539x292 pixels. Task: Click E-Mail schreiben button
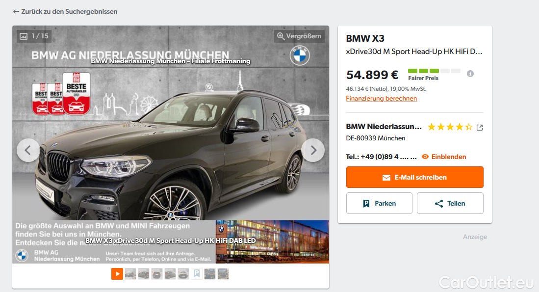click(414, 177)
